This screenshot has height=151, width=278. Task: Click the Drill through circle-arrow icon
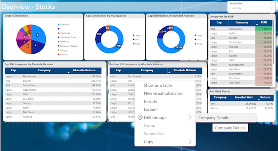[x=140, y=118]
